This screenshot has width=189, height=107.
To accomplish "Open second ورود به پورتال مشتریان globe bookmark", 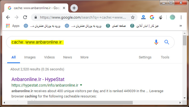I will 83,26.
